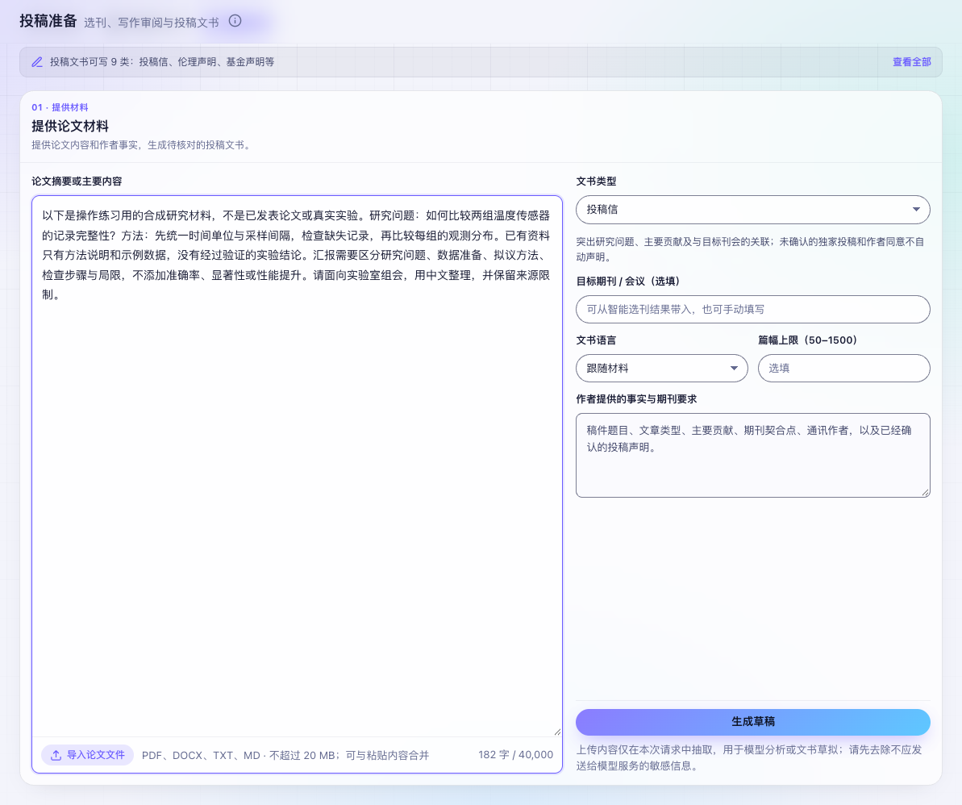Click the helper text starting 突出研究问题
Image resolution: width=962 pixels, height=805 pixels.
(x=750, y=249)
